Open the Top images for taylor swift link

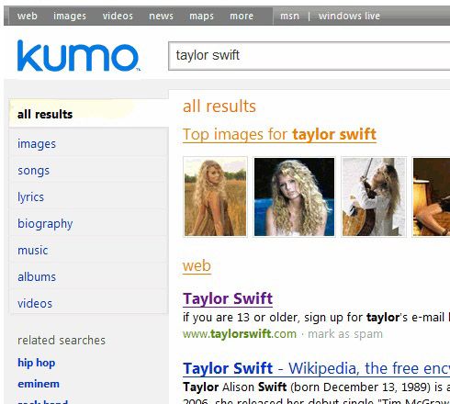(279, 134)
